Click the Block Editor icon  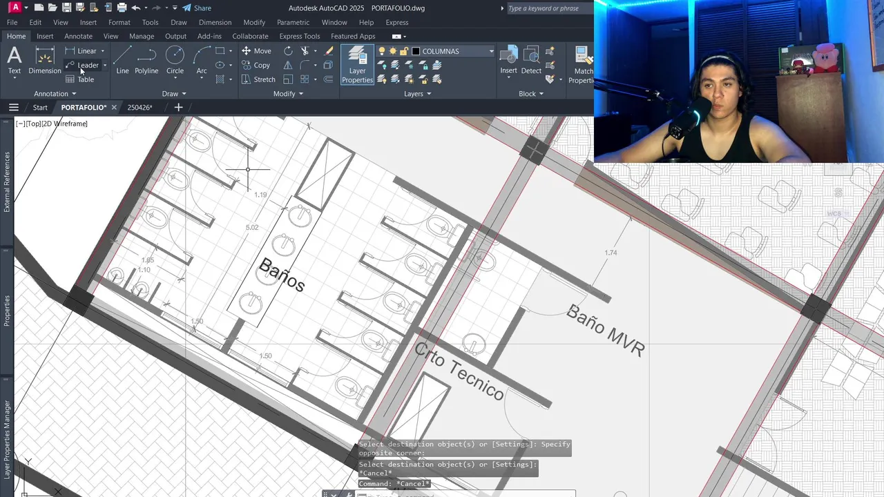point(550,65)
